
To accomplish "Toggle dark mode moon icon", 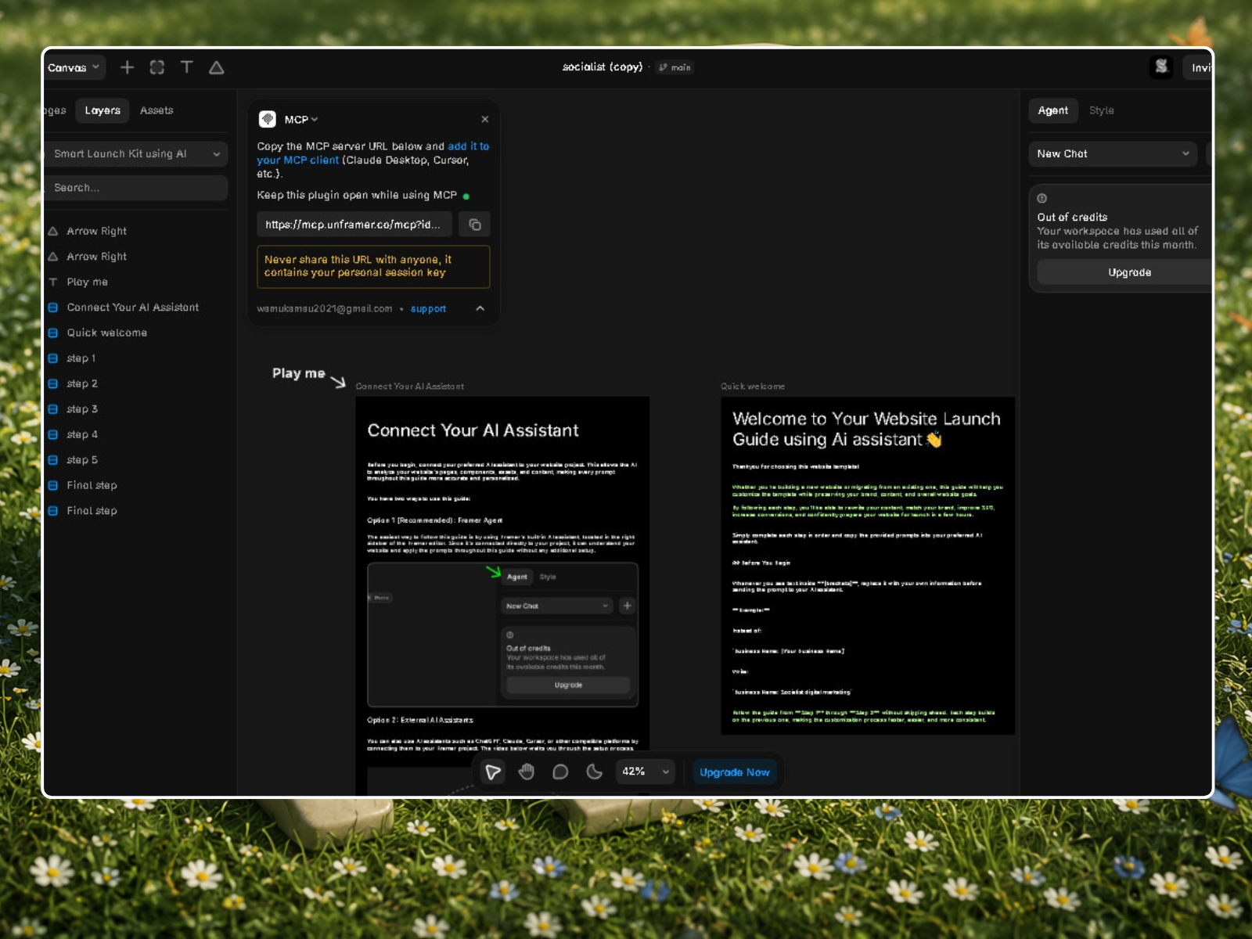I will (594, 772).
